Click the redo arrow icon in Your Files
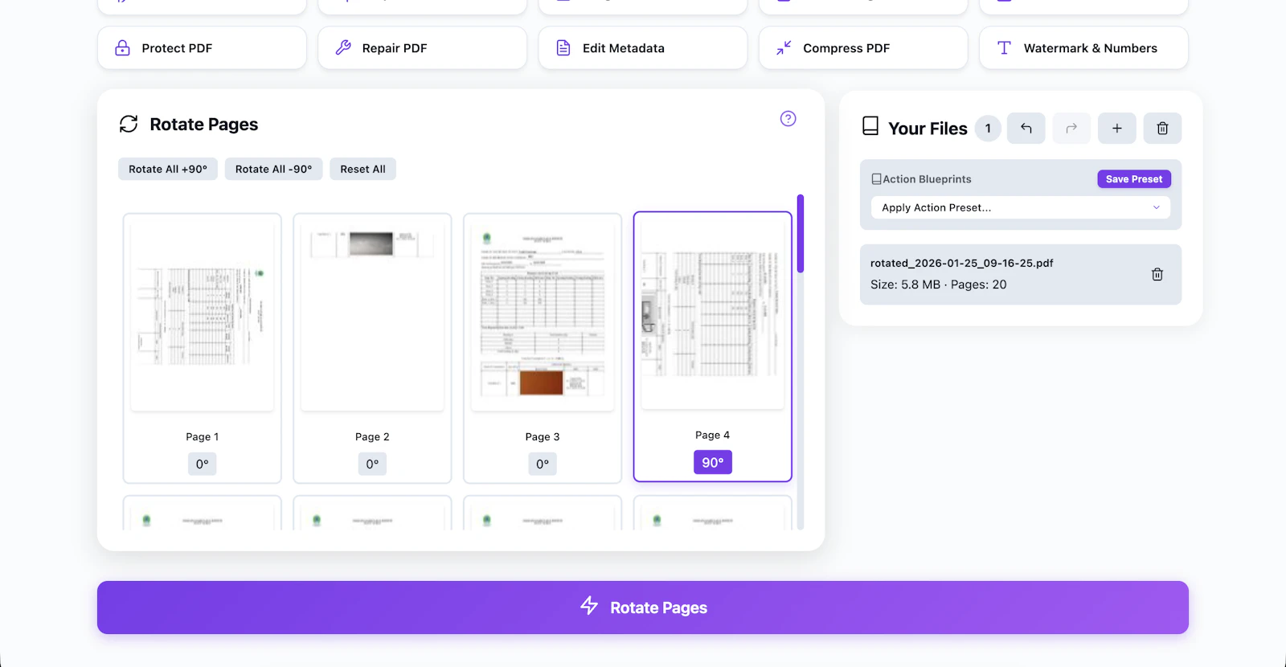 pyautogui.click(x=1071, y=129)
